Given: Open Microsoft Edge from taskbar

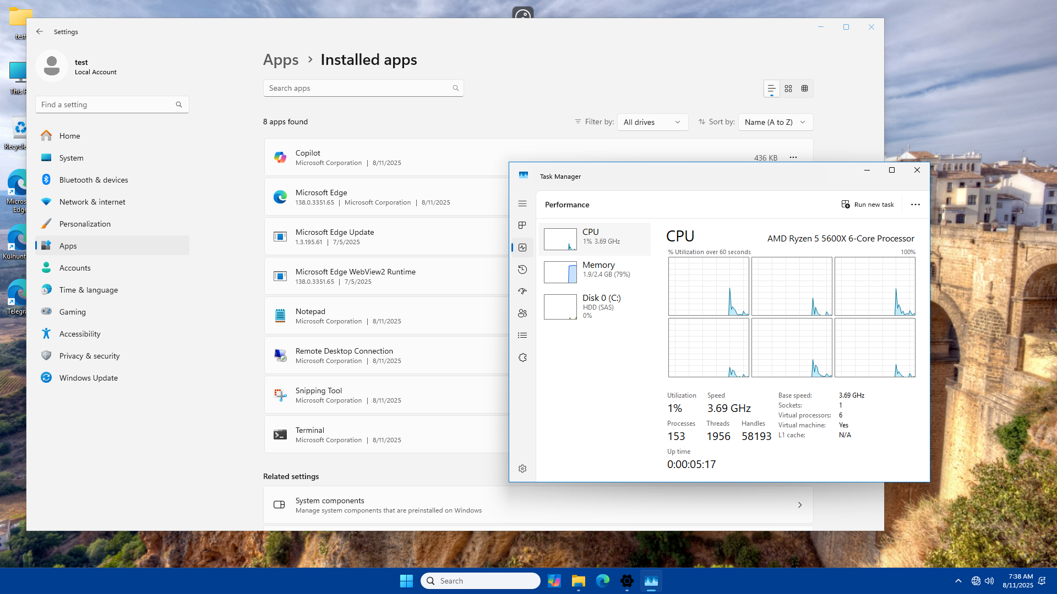Looking at the screenshot, I should click(603, 581).
